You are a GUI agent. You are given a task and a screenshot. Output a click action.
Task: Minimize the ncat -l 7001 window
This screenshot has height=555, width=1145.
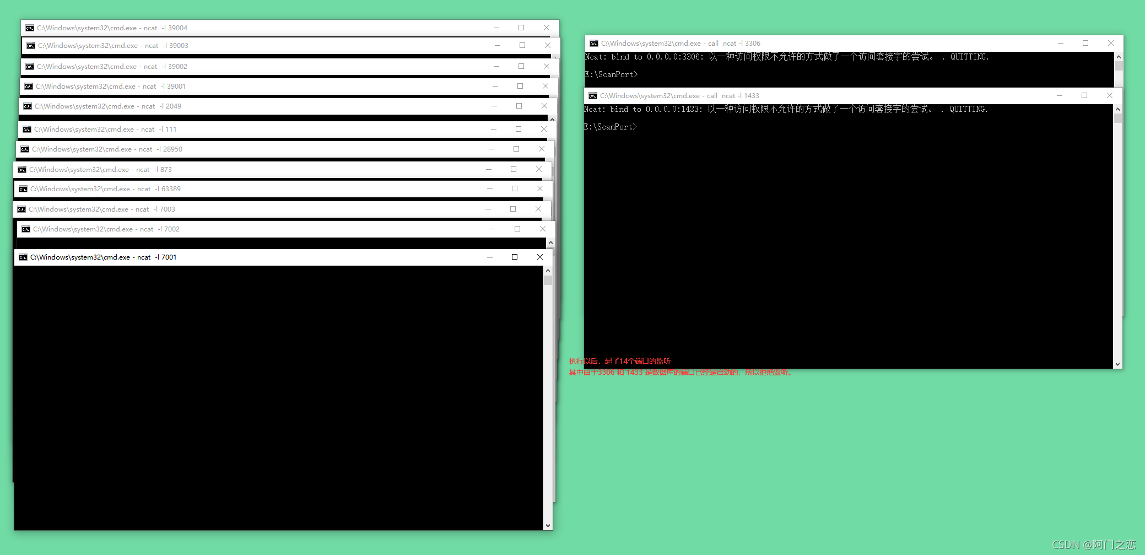tap(490, 257)
